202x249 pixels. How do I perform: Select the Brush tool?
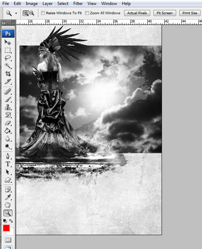8,100
